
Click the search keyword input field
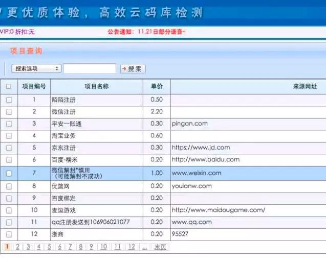click(90, 68)
